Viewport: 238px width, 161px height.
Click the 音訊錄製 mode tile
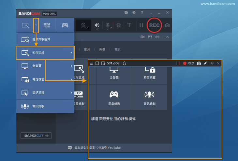150,97
